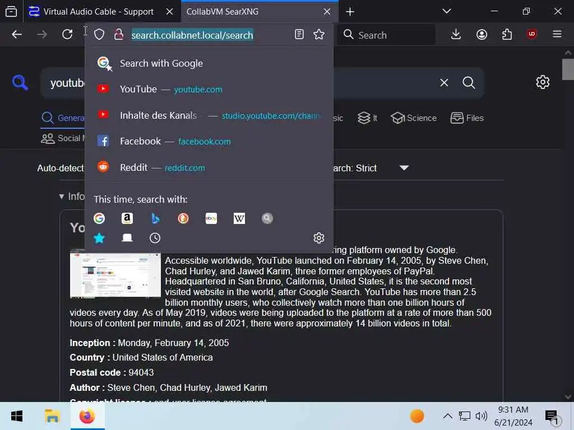Go back to the previous page
Viewport: 574px width, 430px height.
tap(17, 35)
